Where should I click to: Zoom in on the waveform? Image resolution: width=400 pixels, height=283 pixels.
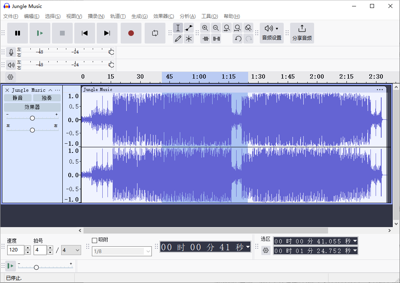click(x=205, y=28)
